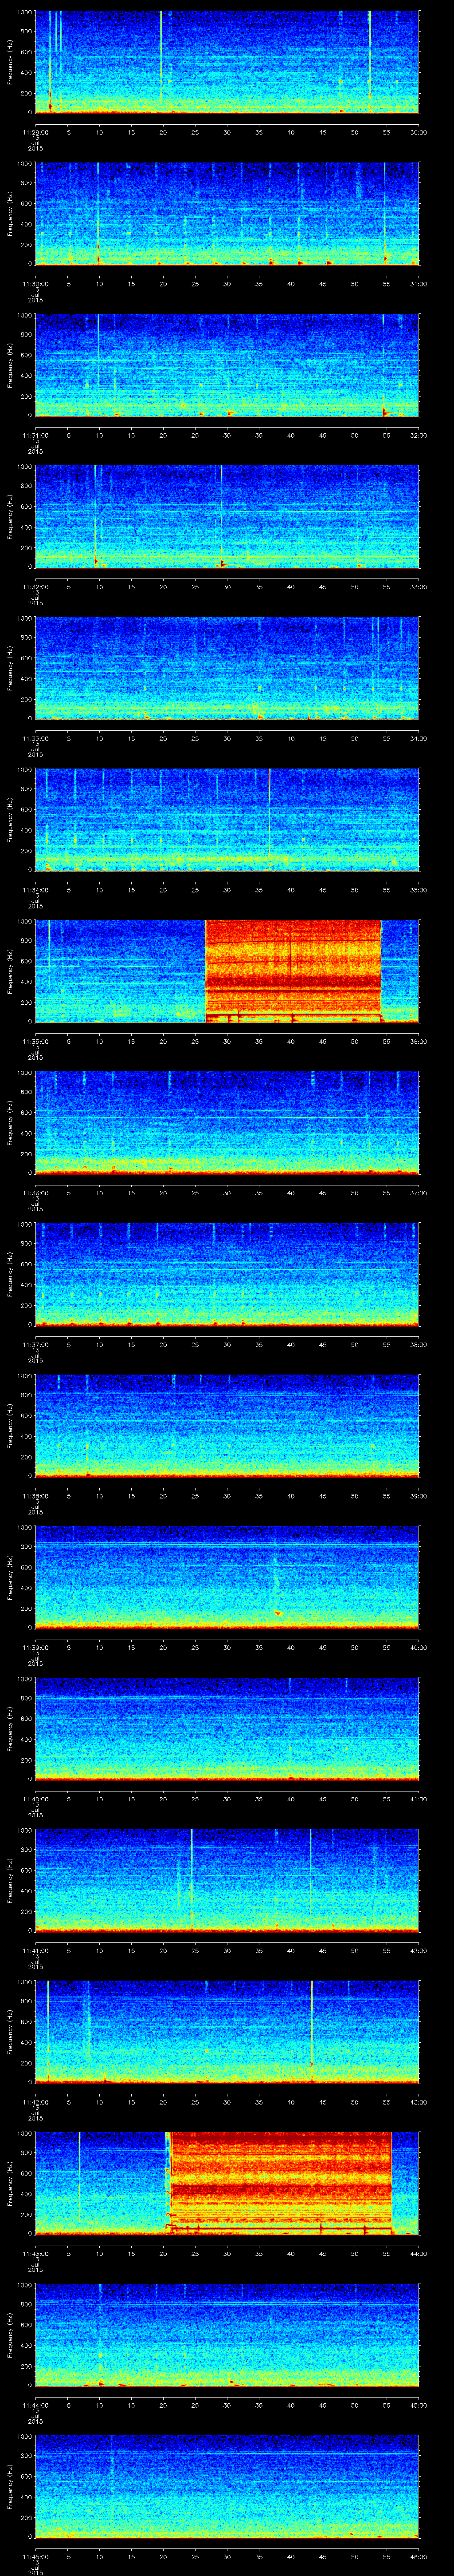Image resolution: width=454 pixels, height=2576 pixels.
Task: Select the 11:31:00 axis time label
Action: 35,434
